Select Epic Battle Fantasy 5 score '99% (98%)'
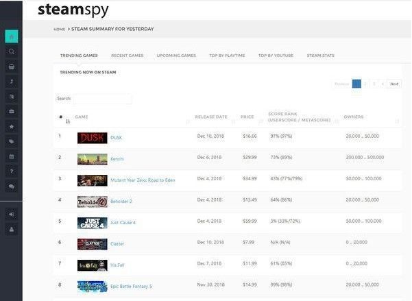Viewport: 412px width, 301px height. (281, 285)
